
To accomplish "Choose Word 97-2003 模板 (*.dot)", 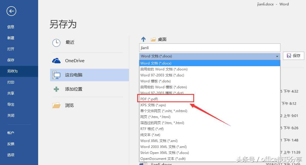I will (210, 93).
